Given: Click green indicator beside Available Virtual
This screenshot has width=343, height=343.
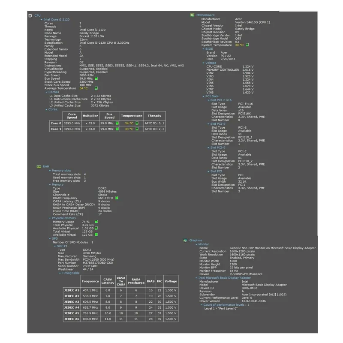Looking at the screenshot, I should pyautogui.click(x=96, y=235).
